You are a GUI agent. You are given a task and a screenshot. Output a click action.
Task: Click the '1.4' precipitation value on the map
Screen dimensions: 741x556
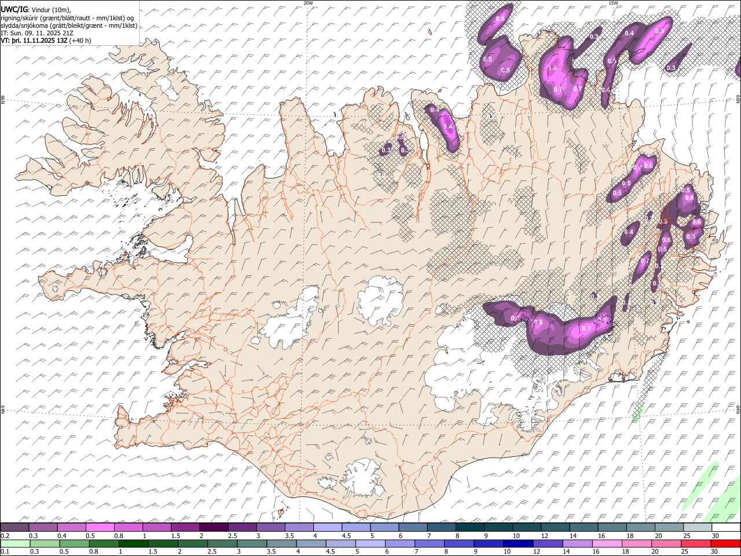447,126
